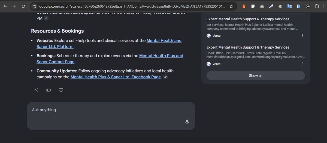Launch the camera screenshot extension
The image size is (327, 143).
262,6
